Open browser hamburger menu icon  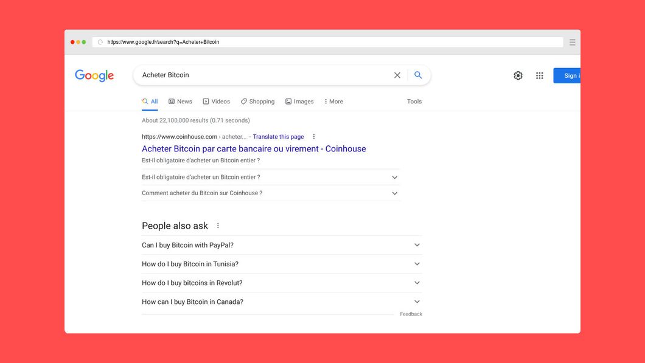tap(572, 42)
